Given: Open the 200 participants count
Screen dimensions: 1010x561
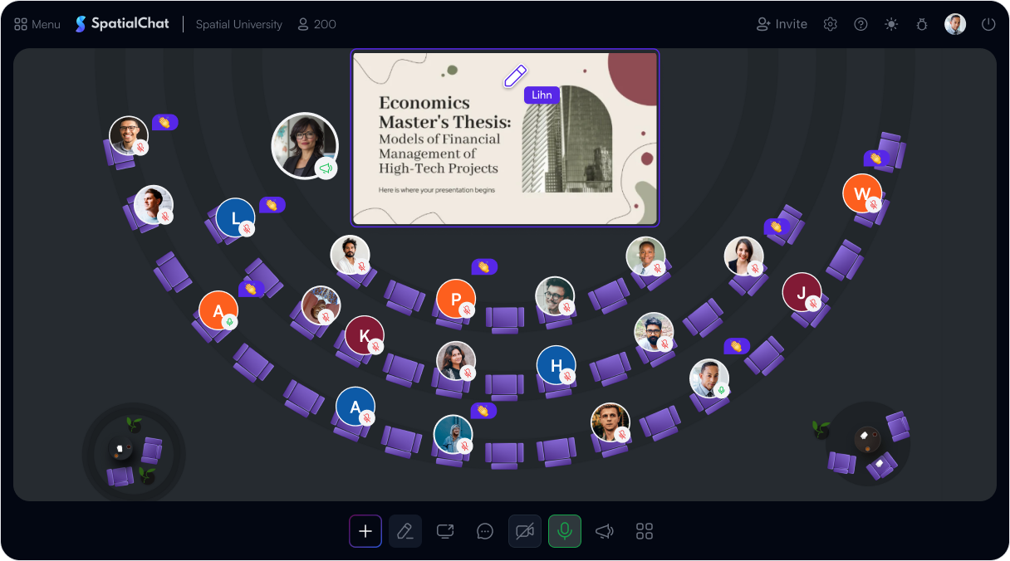Looking at the screenshot, I should click(317, 24).
